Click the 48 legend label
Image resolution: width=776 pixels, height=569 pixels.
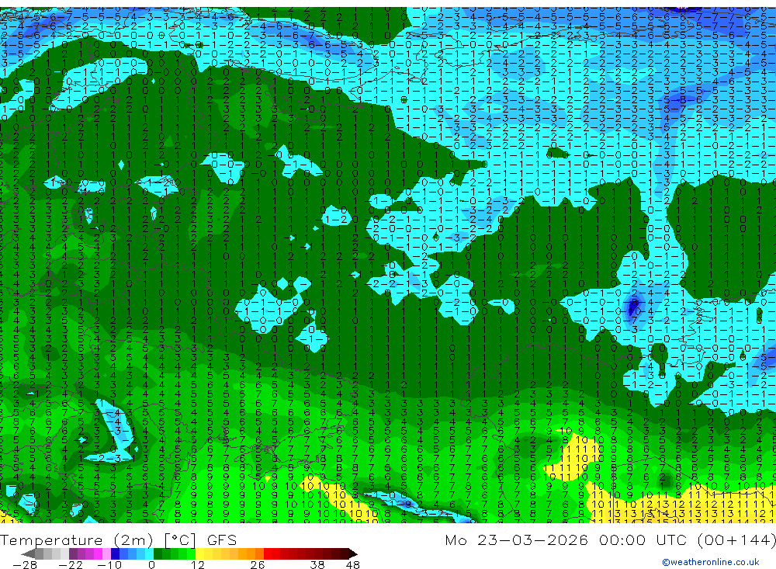(353, 564)
